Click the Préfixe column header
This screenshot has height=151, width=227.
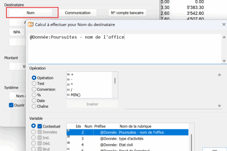pos(106,126)
